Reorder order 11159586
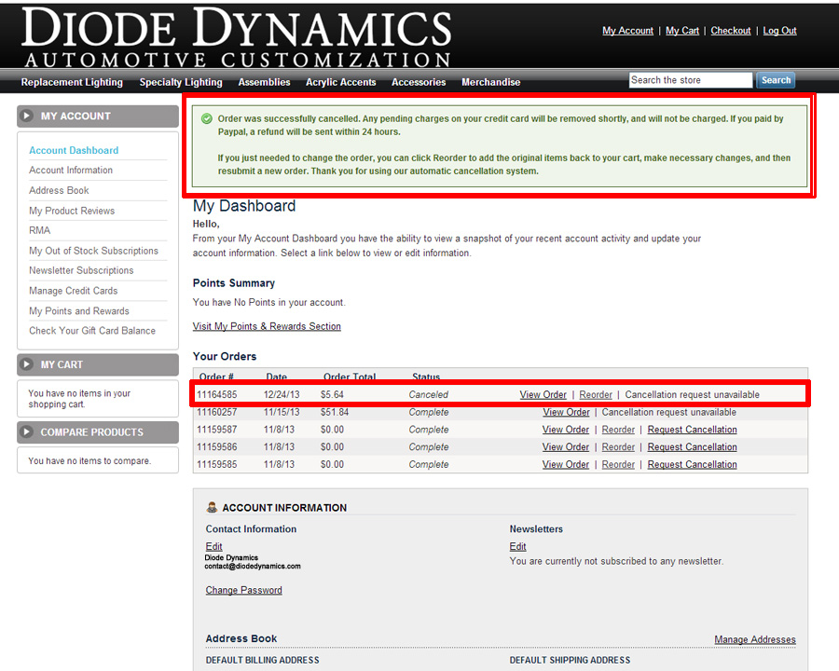This screenshot has height=671, width=839. pos(618,446)
